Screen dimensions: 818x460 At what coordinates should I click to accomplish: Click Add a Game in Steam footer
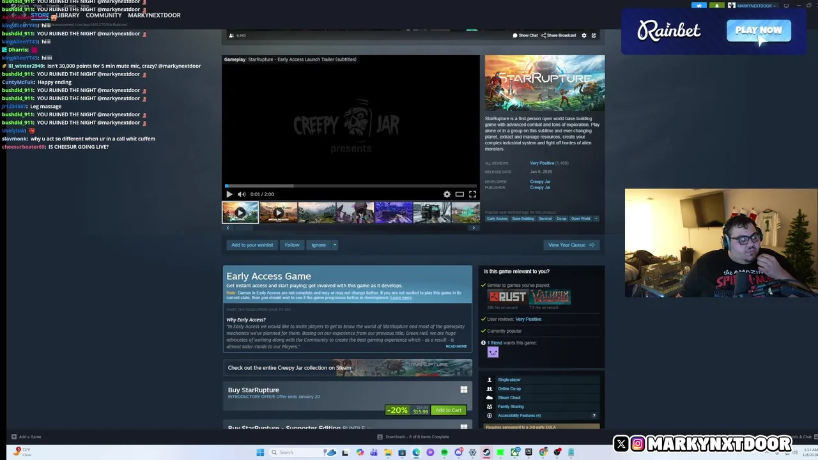(26, 437)
